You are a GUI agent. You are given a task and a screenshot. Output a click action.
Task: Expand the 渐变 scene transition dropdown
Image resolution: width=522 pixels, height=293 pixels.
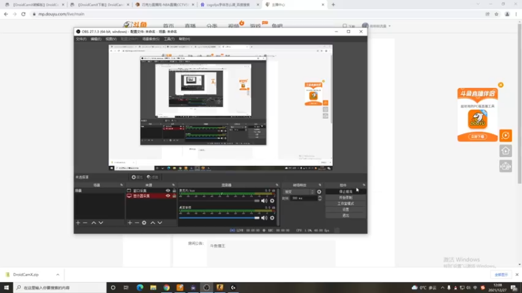click(x=299, y=191)
